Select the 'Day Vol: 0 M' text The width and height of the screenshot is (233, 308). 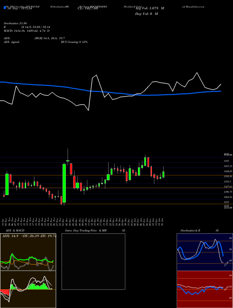[147, 14]
